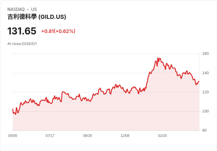Click the US market label
Image resolution: width=217 pixels, height=151 pixels.
34,9
